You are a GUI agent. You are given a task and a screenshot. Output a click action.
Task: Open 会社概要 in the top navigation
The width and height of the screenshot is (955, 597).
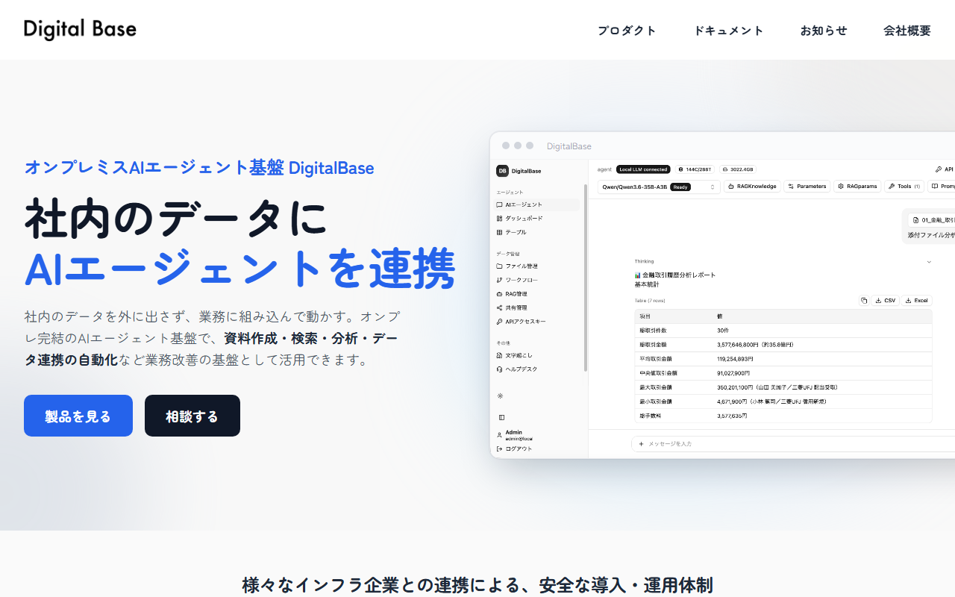tap(907, 31)
